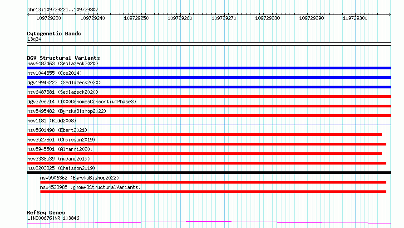This screenshot has height=228, width=404.
Task: Click the blue bar under nsv1044855 (Coe2014)
Action: 209,78
